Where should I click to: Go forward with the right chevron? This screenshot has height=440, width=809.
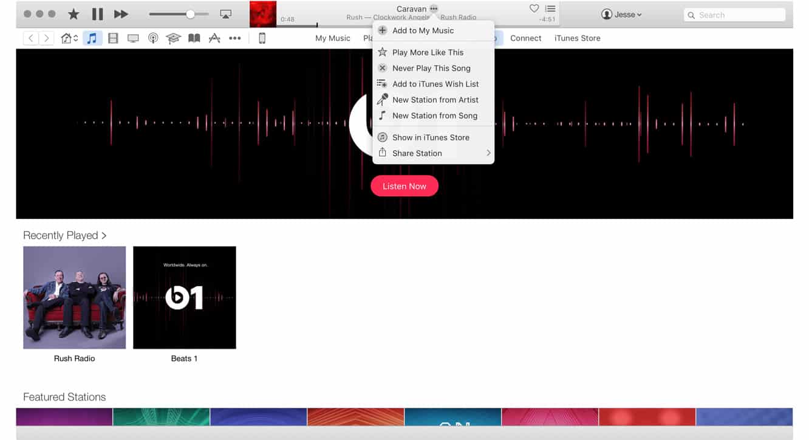[47, 38]
